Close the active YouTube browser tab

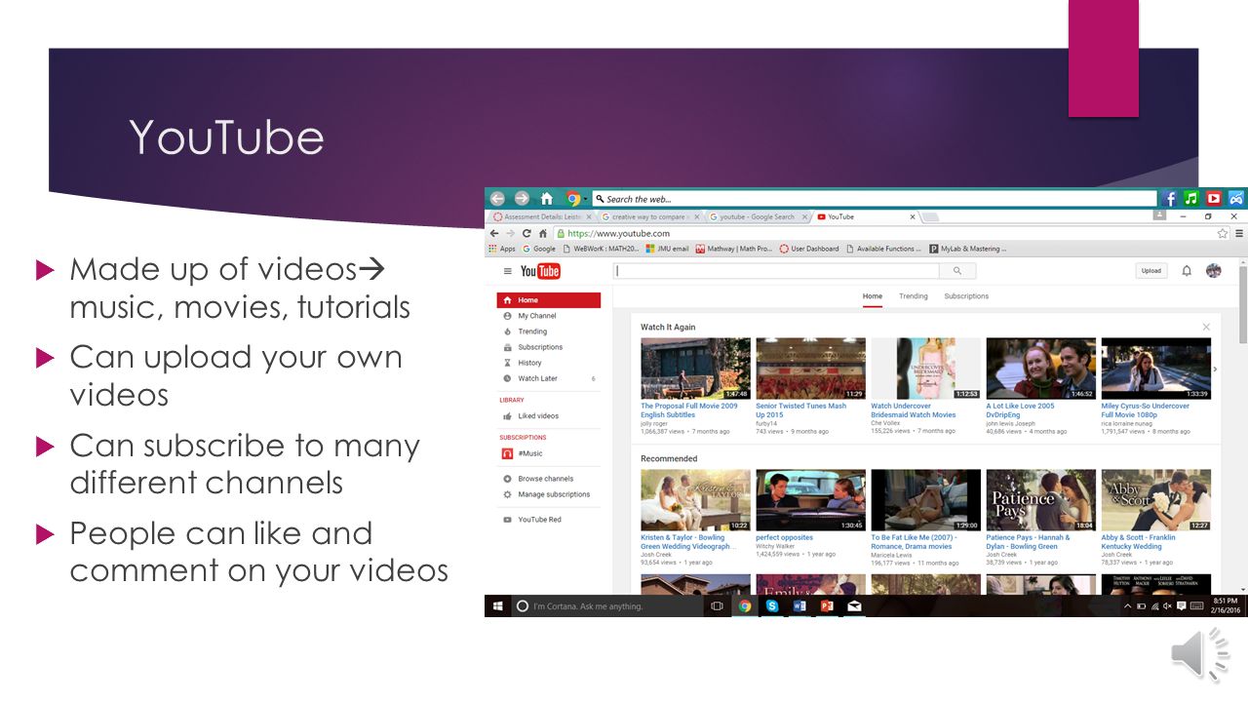(x=913, y=216)
